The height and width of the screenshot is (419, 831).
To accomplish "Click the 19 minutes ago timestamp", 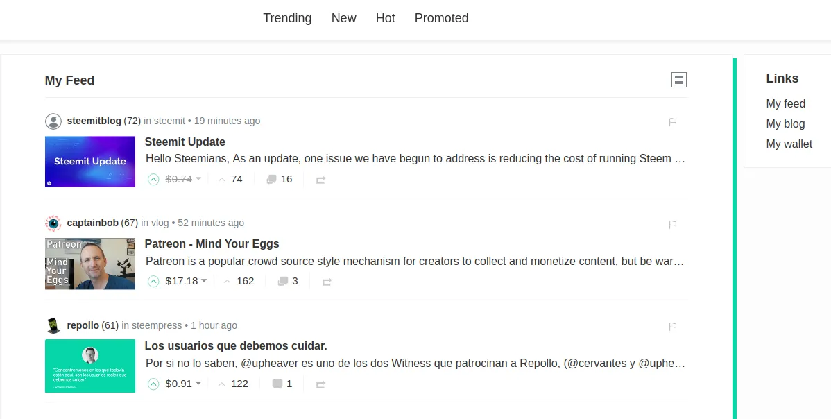I will pos(227,121).
